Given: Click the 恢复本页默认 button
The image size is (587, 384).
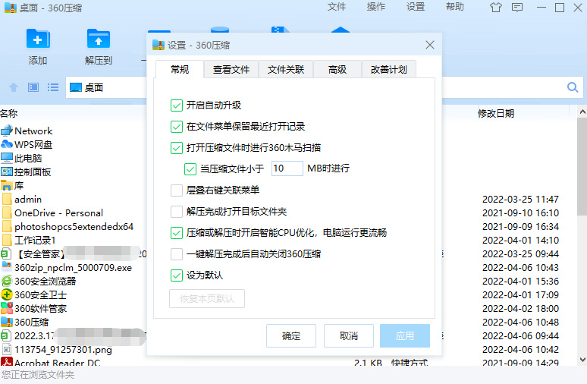Looking at the screenshot, I should click(x=207, y=298).
